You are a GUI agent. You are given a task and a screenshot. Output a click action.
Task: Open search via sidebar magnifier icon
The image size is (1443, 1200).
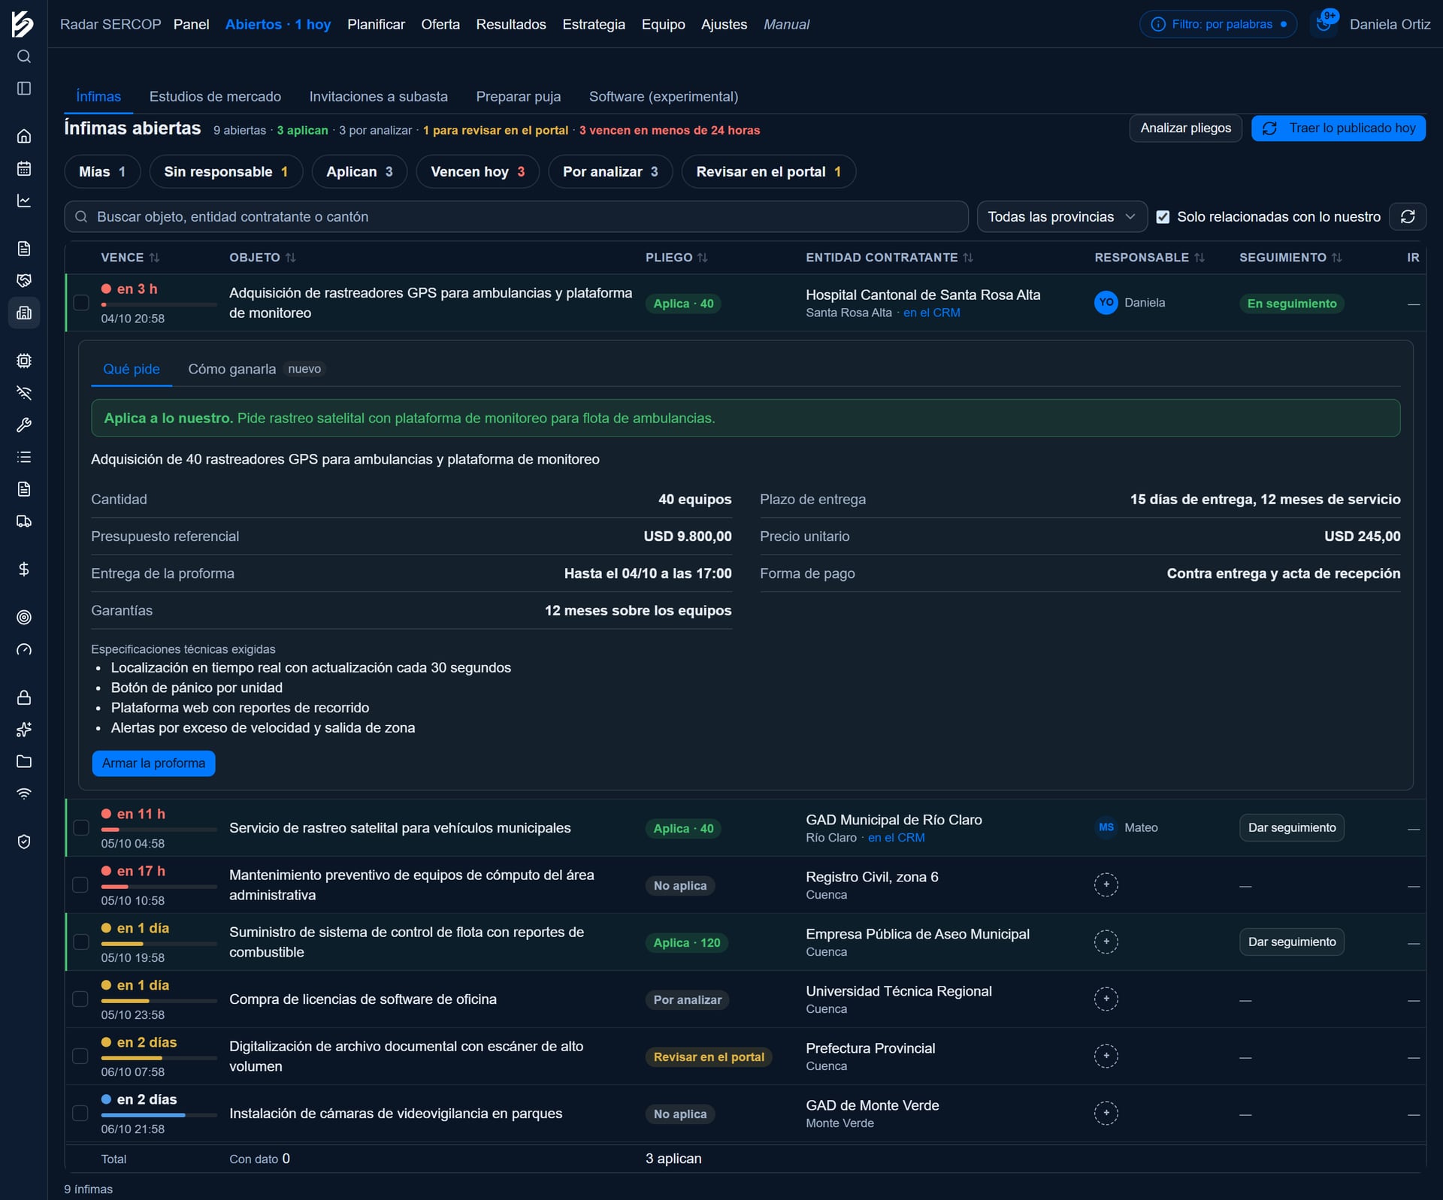[x=24, y=56]
